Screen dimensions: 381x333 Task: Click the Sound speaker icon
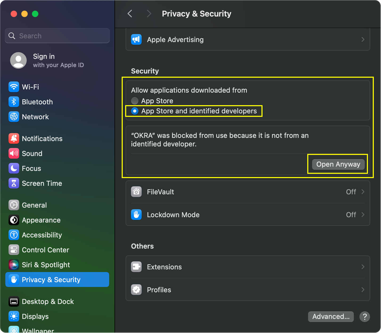pyautogui.click(x=14, y=153)
